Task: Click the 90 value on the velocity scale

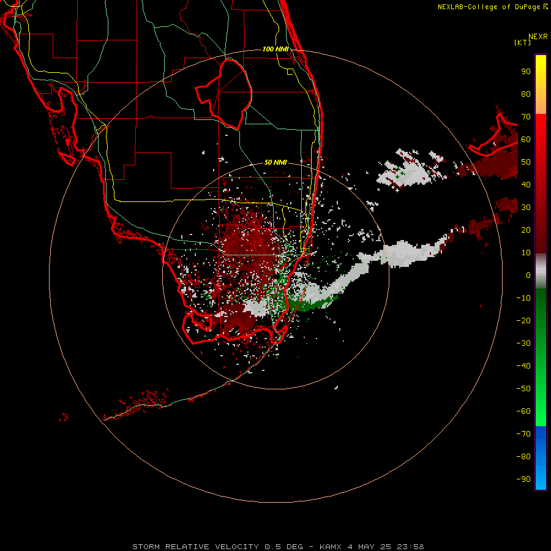Action: point(526,72)
